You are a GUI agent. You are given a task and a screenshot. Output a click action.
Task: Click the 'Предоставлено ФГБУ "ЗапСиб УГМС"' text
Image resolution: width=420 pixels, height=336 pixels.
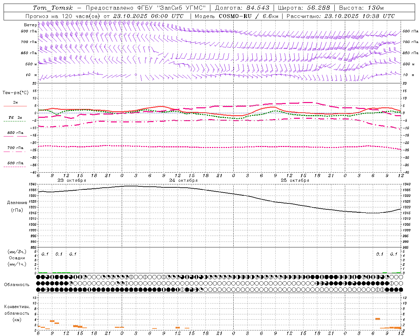point(146,8)
